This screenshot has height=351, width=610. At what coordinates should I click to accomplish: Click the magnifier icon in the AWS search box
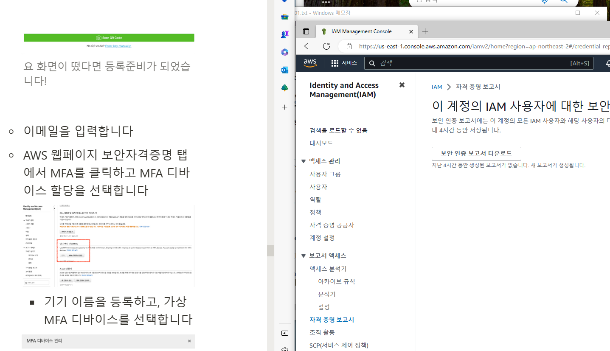coord(372,63)
